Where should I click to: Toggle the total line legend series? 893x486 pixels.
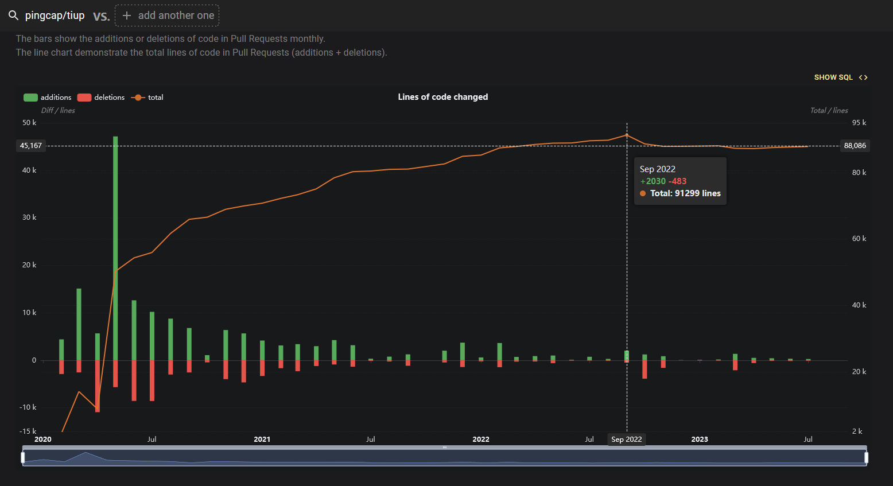(147, 98)
